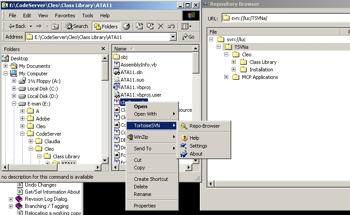Click the Undo toolbar icon

(x=171, y=26)
